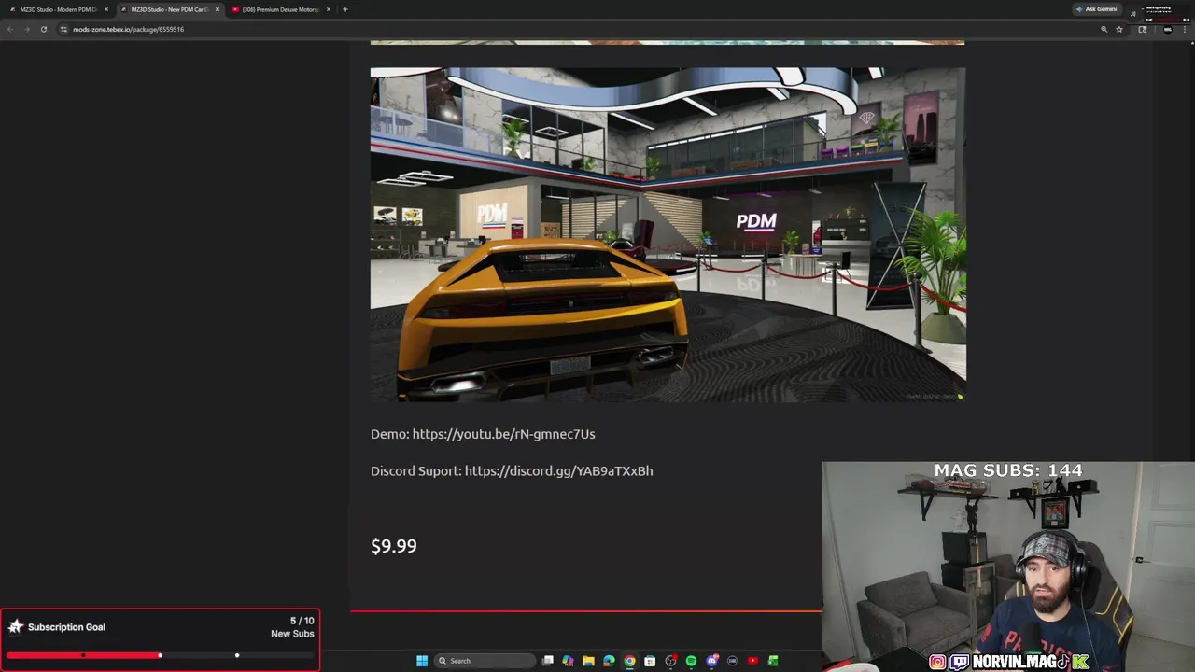Click the PDM showroom preview image
This screenshot has width=1195, height=672.
pyautogui.click(x=668, y=234)
